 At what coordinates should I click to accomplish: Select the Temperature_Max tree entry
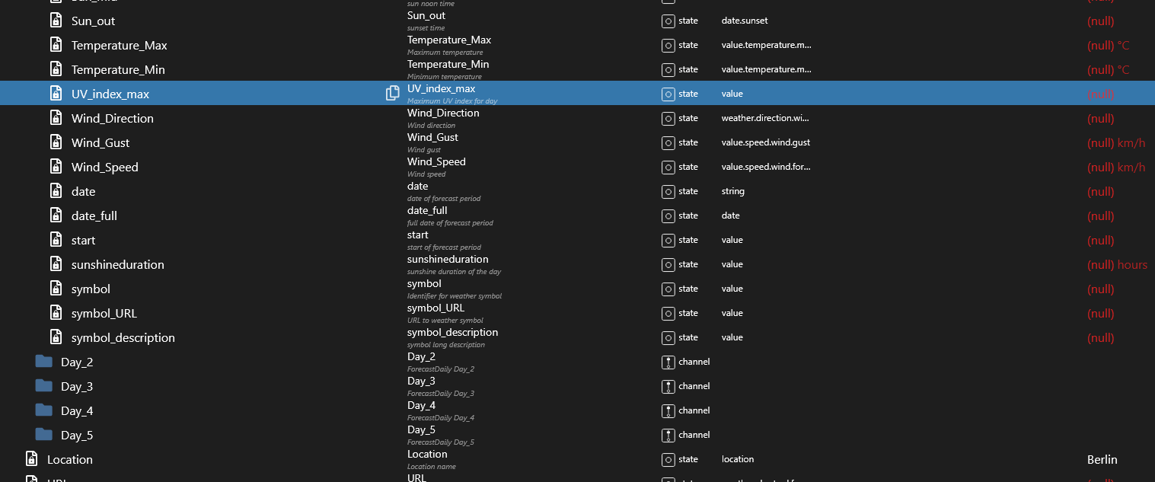(119, 45)
